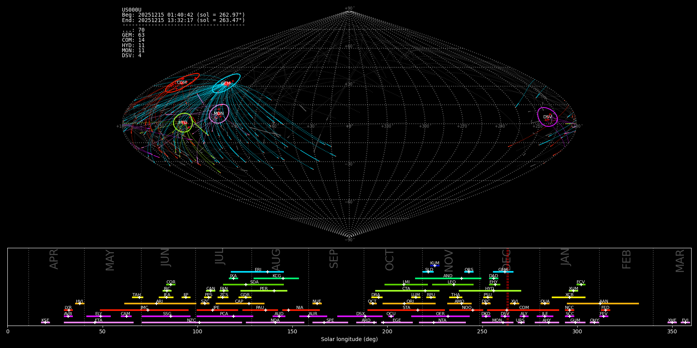697x348 pixels.
Task: Click the OER shower label in timeline
Action: pos(440,314)
